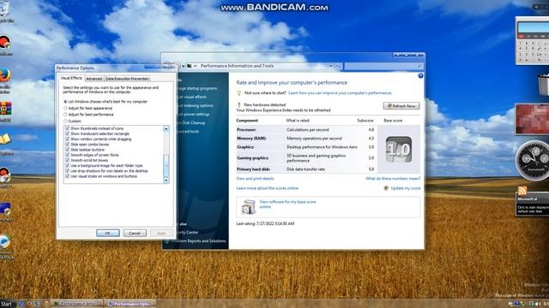Screen dimensions: 549x308
Task: Open the blue help question mark icon
Action: (x=420, y=76)
